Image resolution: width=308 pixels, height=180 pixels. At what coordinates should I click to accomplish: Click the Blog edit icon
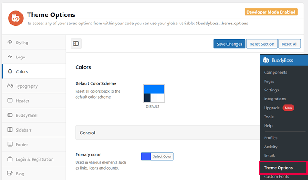click(x=10, y=173)
